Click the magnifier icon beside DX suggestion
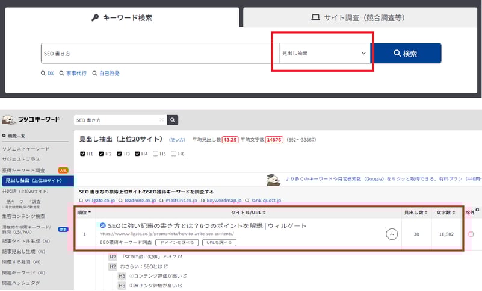Viewport: 482px width, 291px height. [x=43, y=74]
